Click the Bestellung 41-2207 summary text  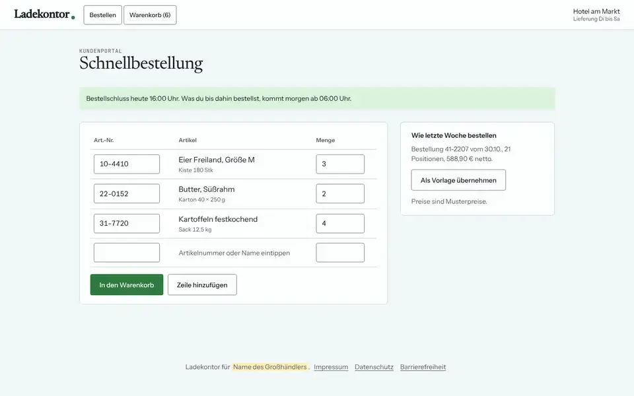pyautogui.click(x=461, y=154)
